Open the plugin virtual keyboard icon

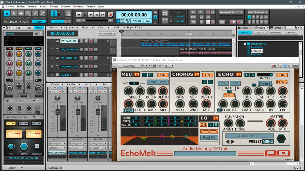(296, 66)
